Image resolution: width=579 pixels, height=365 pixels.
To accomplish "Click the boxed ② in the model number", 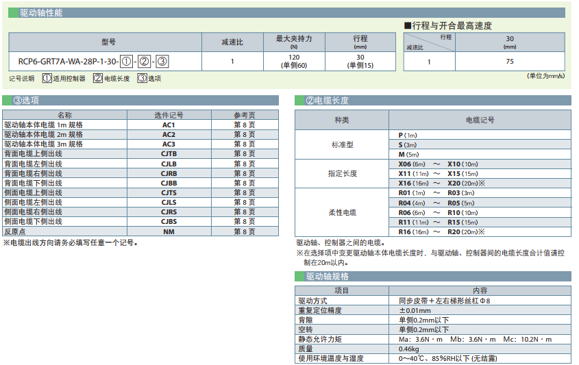I will point(144,62).
